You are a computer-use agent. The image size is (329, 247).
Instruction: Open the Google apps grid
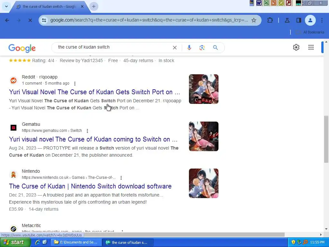tap(311, 47)
